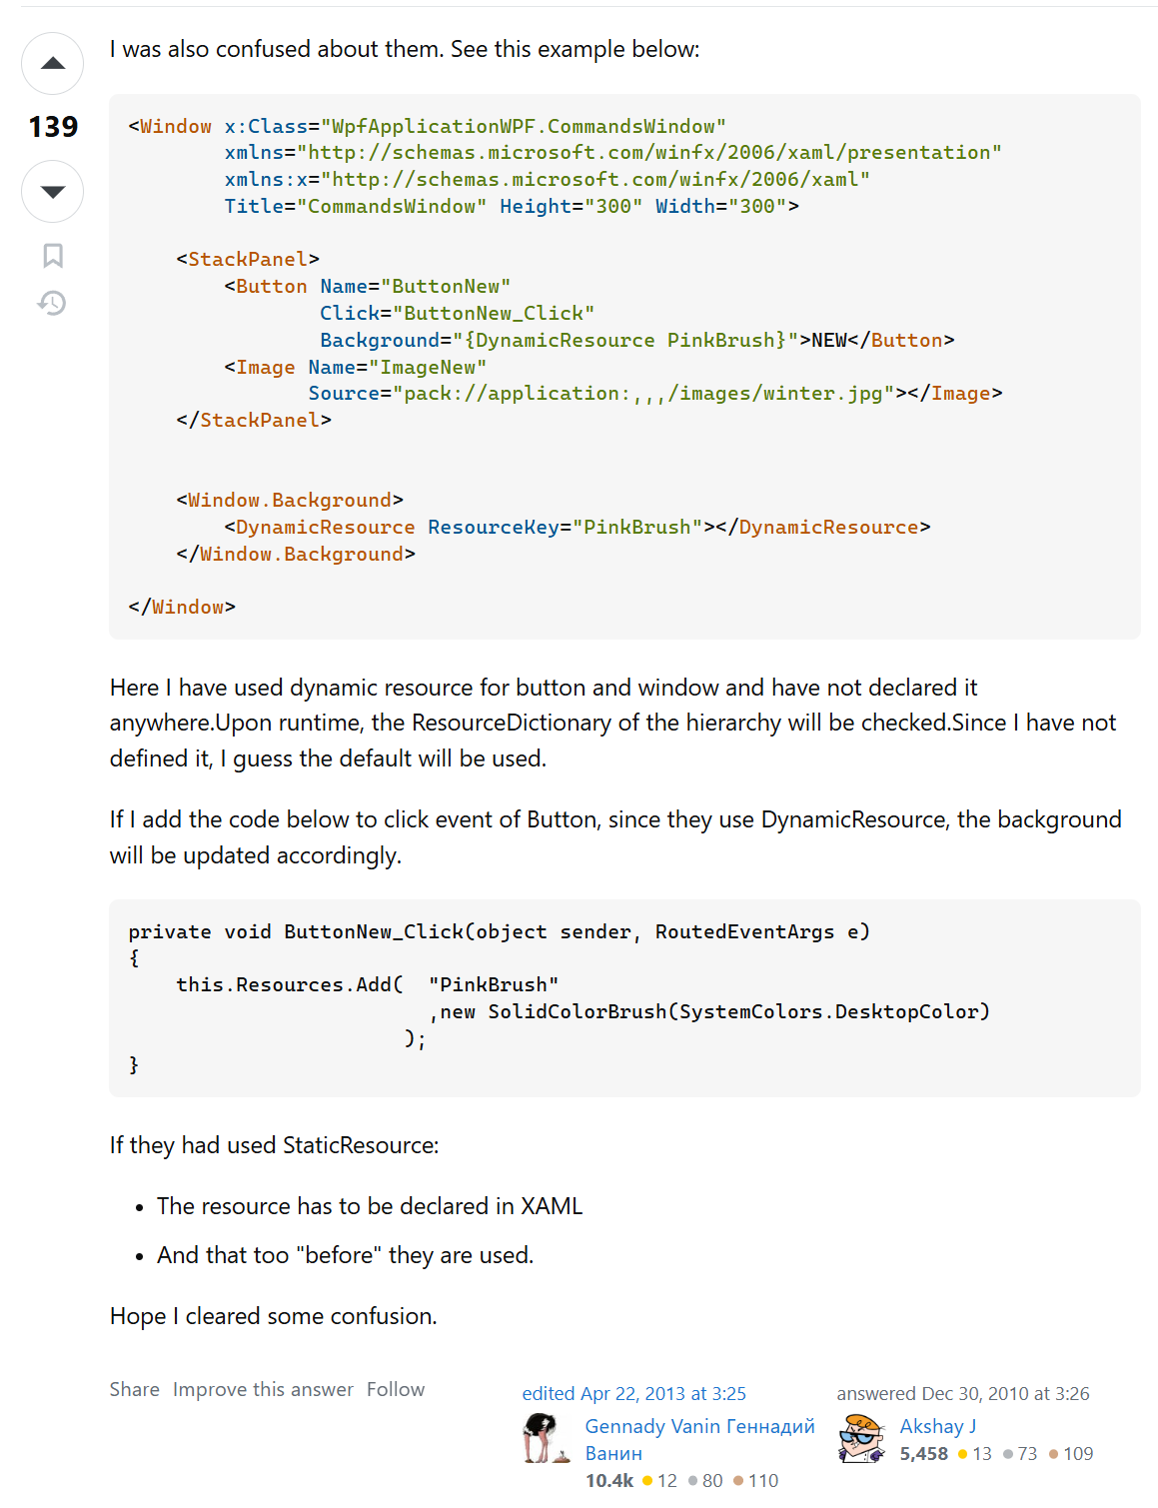Click the silver badge dot beside 73

point(1007,1454)
